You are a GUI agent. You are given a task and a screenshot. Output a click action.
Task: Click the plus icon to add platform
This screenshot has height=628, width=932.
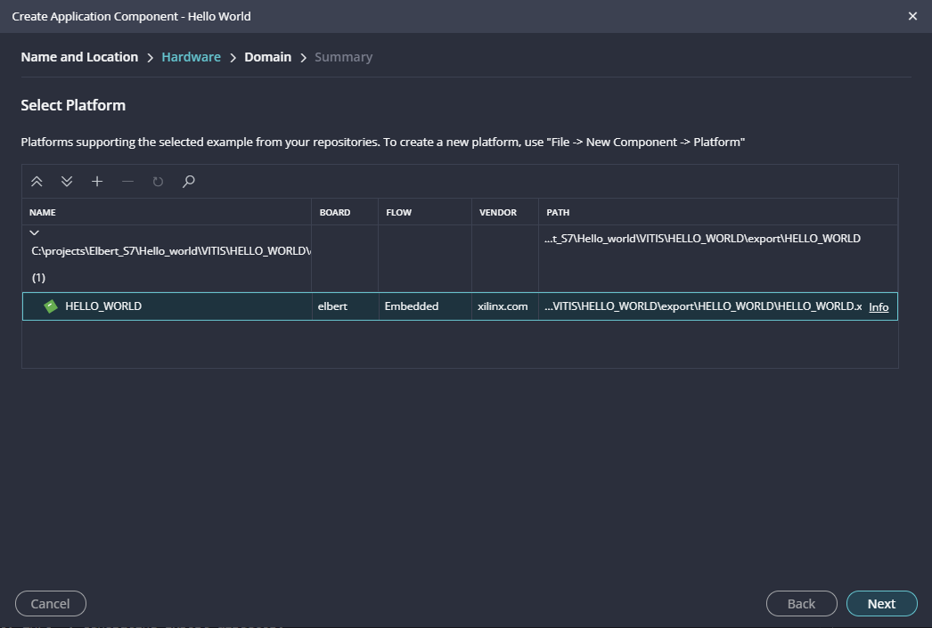click(97, 182)
